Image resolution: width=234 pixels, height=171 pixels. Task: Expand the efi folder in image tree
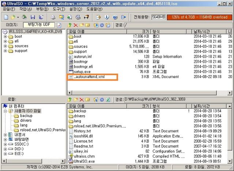coord(5,41)
